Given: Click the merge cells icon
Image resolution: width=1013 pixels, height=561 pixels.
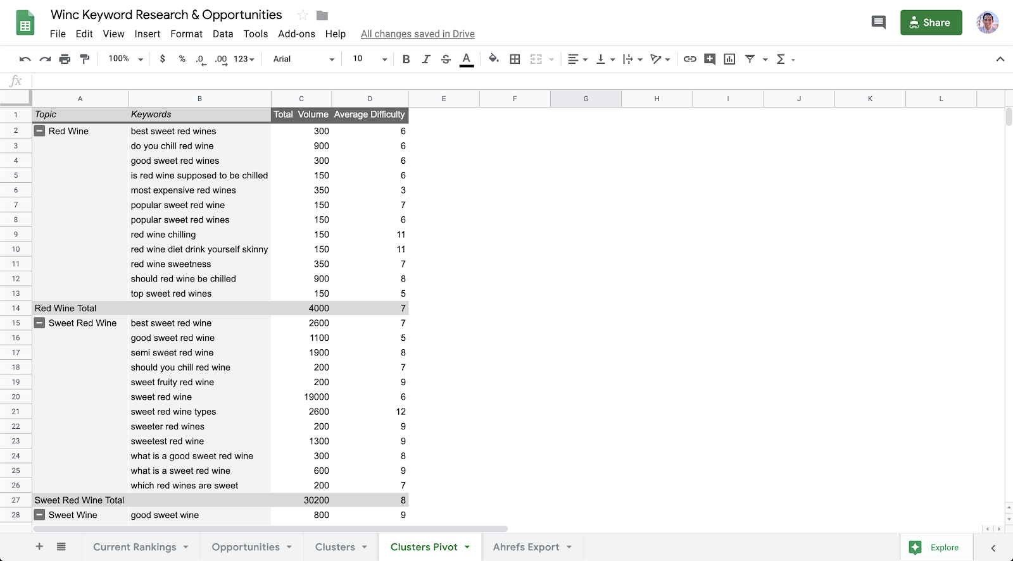Looking at the screenshot, I should pos(536,59).
